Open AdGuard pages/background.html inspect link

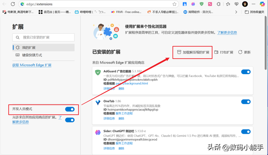(132, 83)
